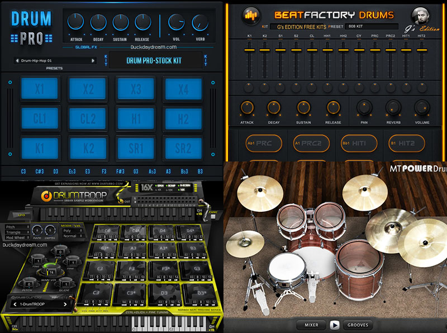Trigger the Drum Pro H1 pad

click(x=136, y=118)
